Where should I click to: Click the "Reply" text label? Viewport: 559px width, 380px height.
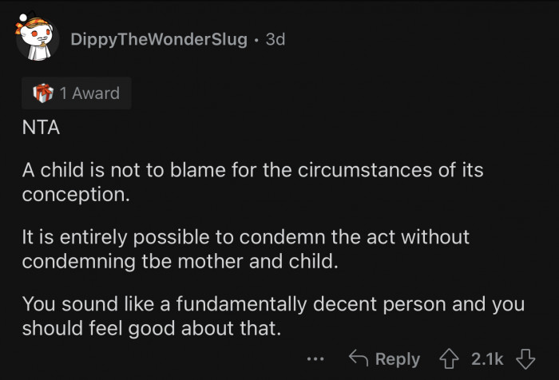click(x=397, y=358)
